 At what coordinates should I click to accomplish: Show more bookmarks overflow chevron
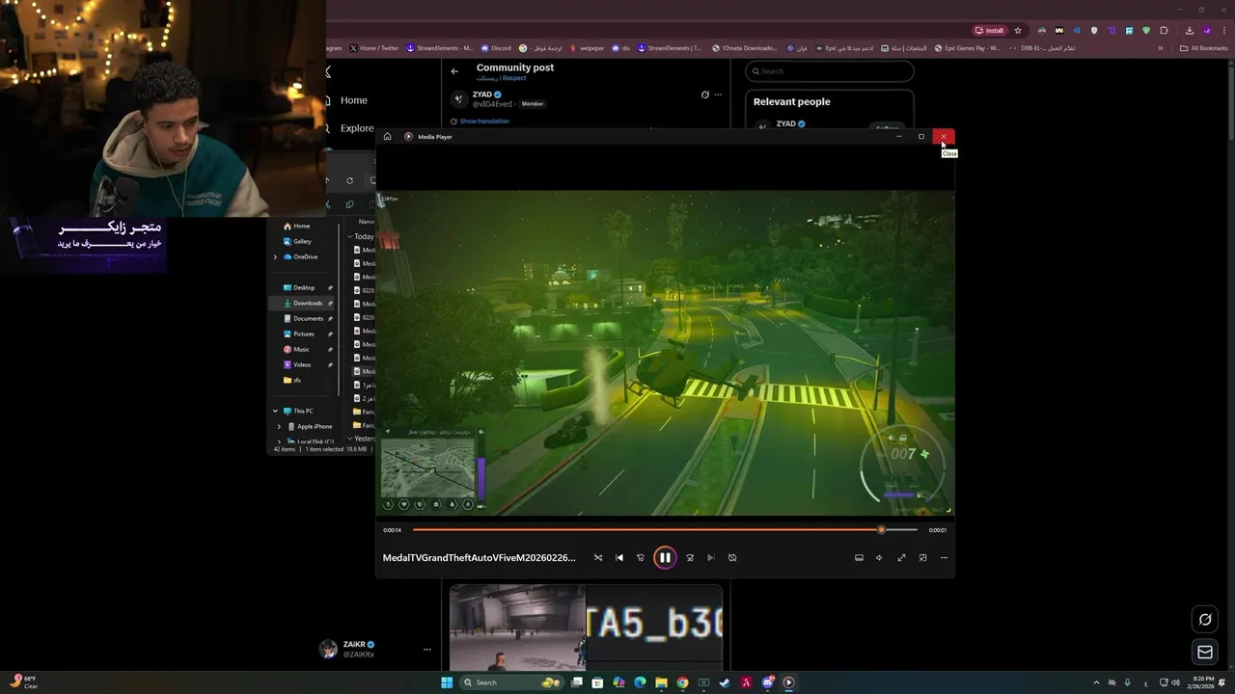coord(1161,48)
